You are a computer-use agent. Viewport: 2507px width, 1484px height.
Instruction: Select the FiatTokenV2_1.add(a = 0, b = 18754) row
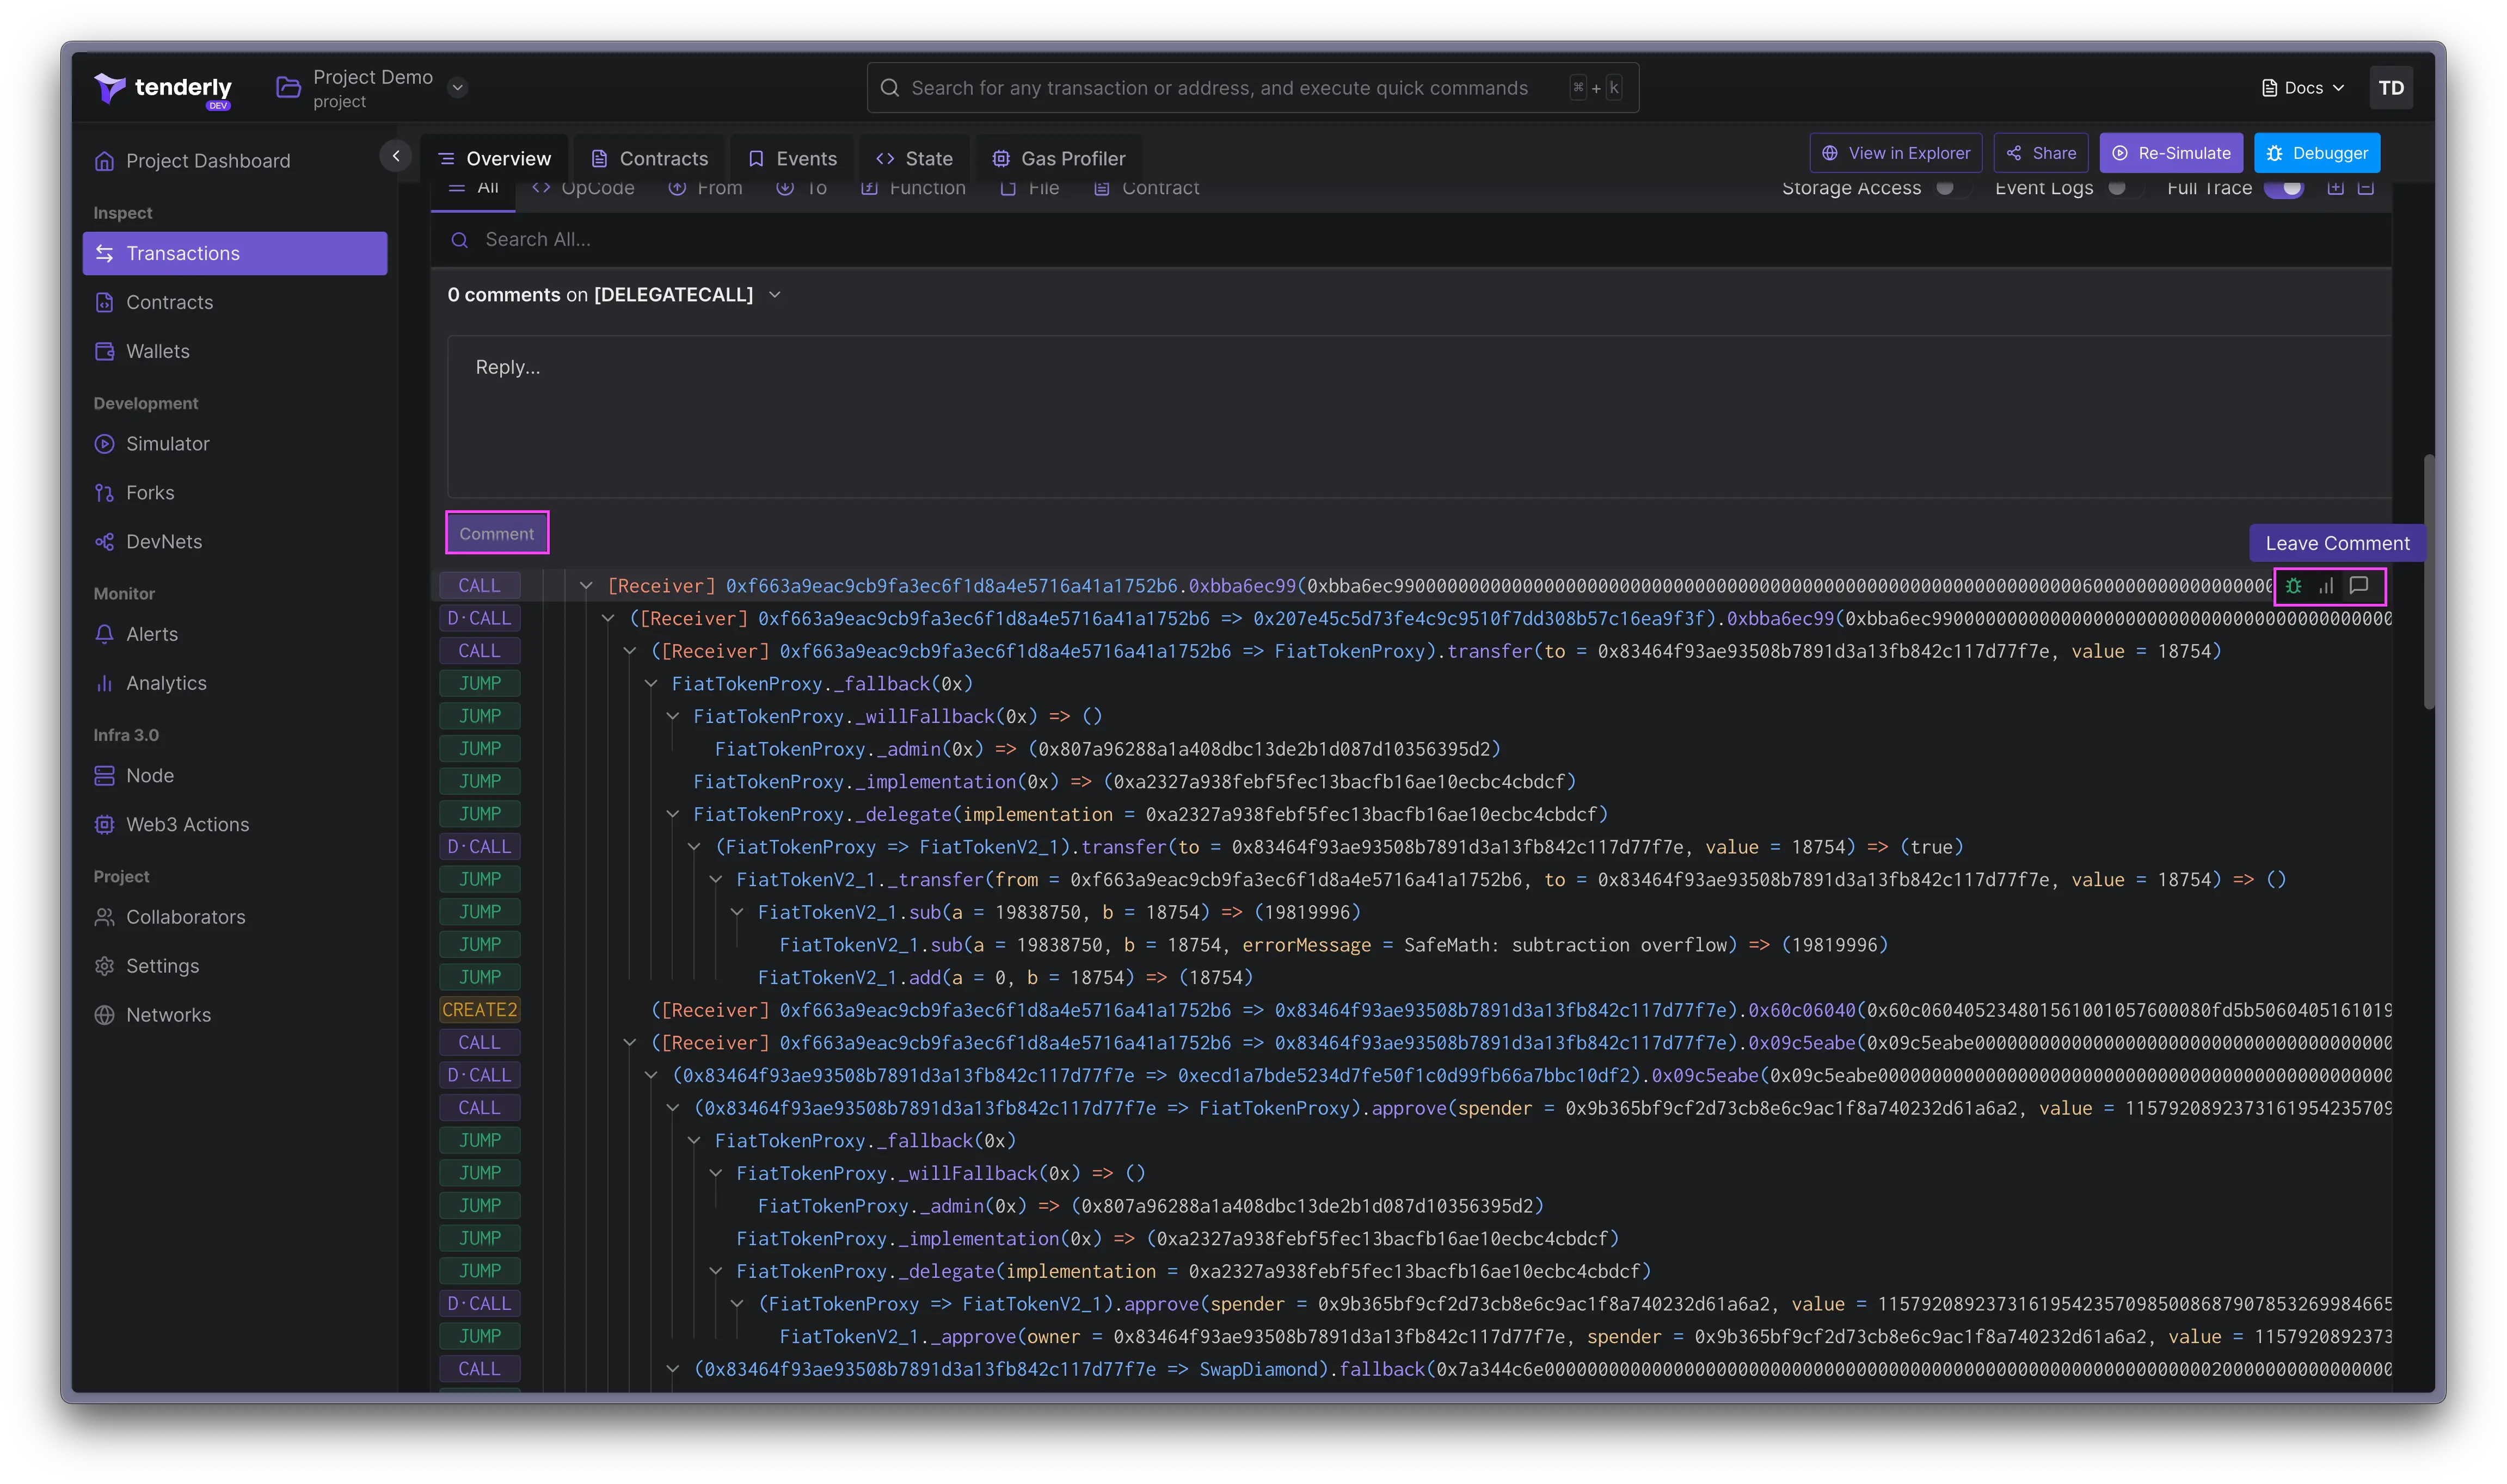click(x=1004, y=978)
